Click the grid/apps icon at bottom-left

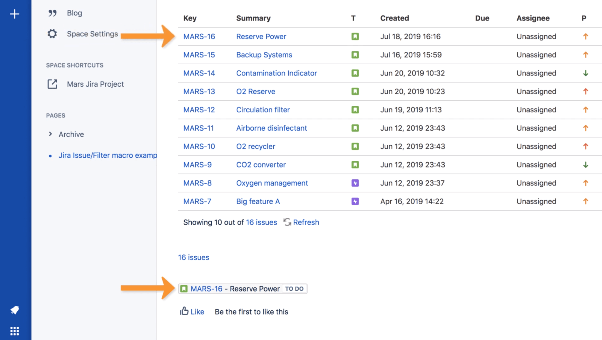(x=14, y=331)
